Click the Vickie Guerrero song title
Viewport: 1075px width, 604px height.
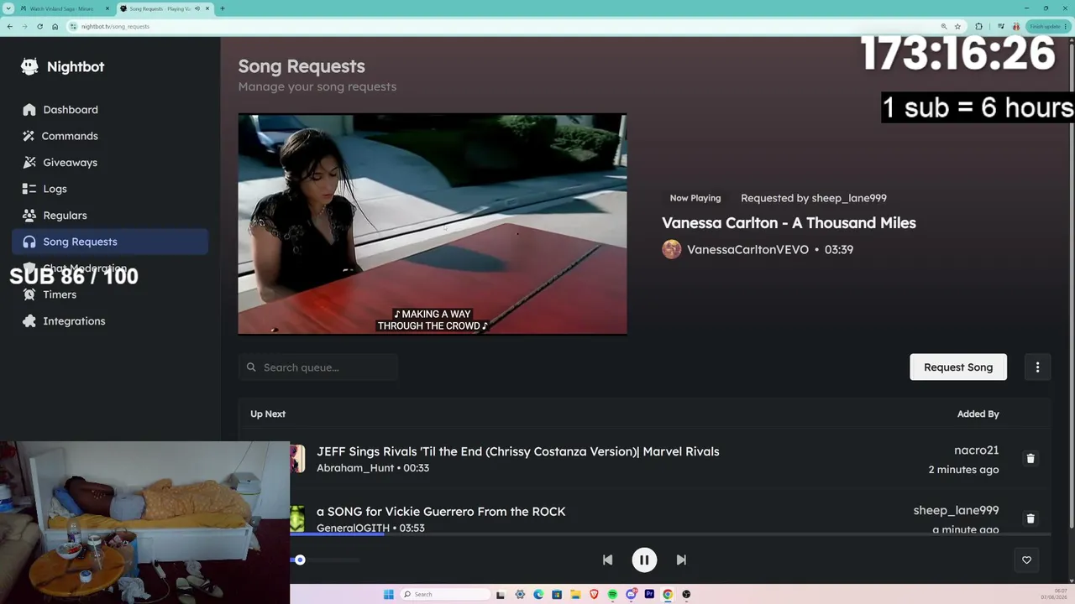pos(441,512)
